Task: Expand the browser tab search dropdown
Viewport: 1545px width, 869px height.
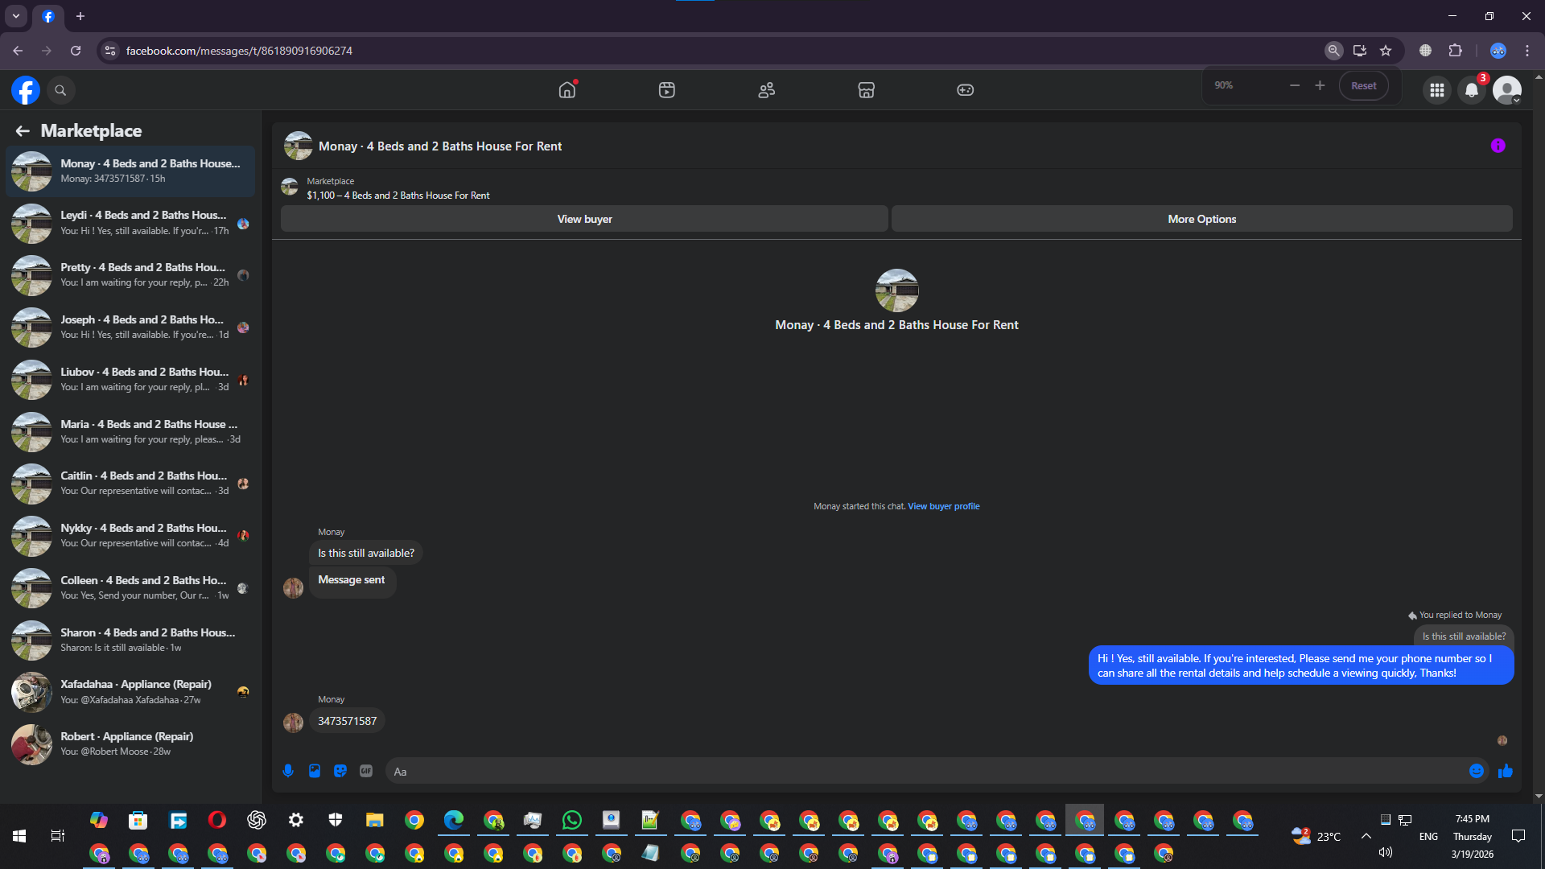Action: point(16,16)
